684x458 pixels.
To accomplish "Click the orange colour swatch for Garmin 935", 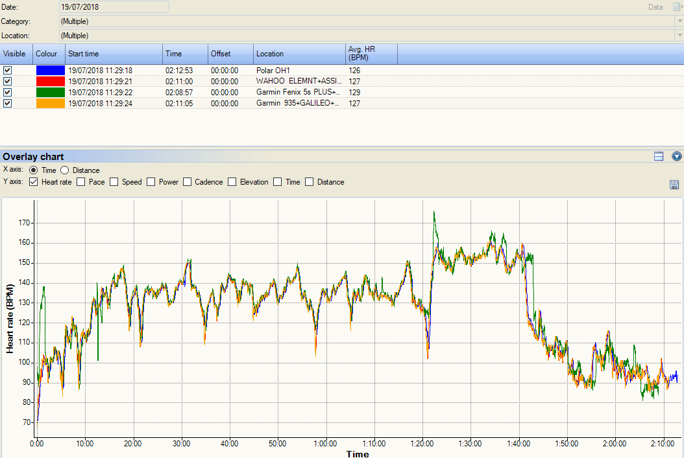I will pos(50,103).
